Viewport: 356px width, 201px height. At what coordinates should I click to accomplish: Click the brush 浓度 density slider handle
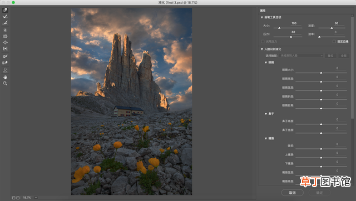tap(332, 28)
